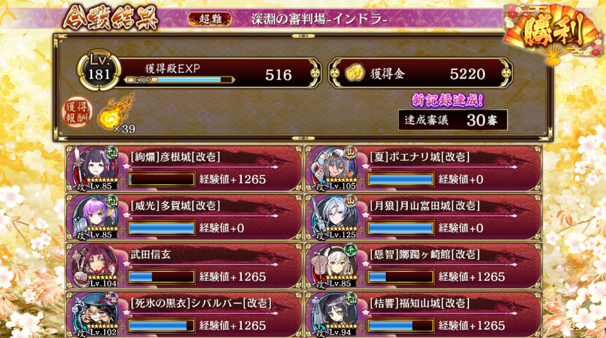Viewport: 606px width, 338px height.
Task: Click 武田信玄 experience bar
Action: point(161,277)
